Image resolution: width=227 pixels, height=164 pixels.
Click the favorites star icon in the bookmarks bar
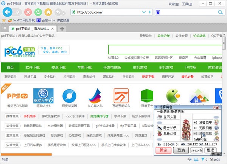4,20
